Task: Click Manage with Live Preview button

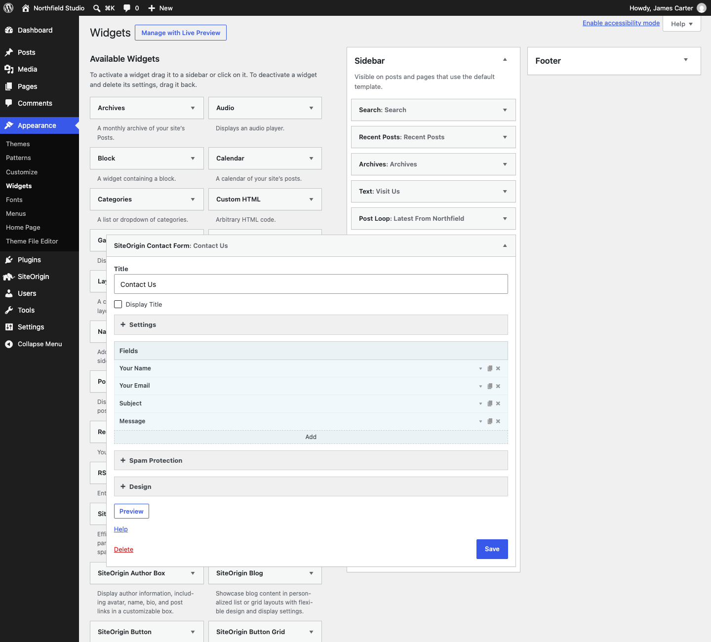Action: [x=181, y=33]
